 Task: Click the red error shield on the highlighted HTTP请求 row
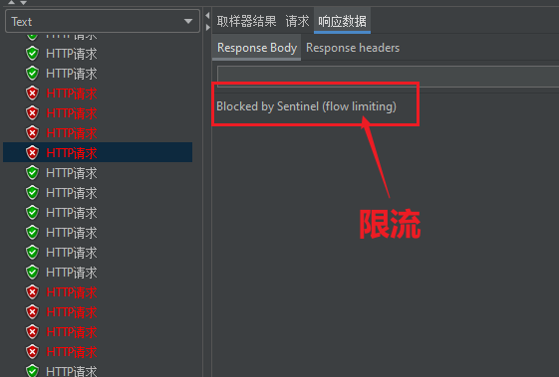pyautogui.click(x=32, y=153)
